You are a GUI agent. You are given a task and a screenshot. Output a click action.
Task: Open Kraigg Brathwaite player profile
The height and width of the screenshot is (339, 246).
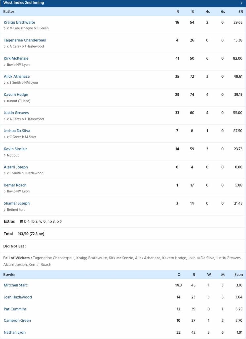pos(19,22)
